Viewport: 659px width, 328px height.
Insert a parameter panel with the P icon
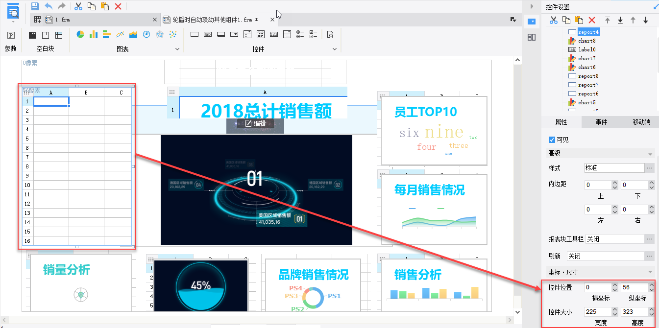point(11,35)
